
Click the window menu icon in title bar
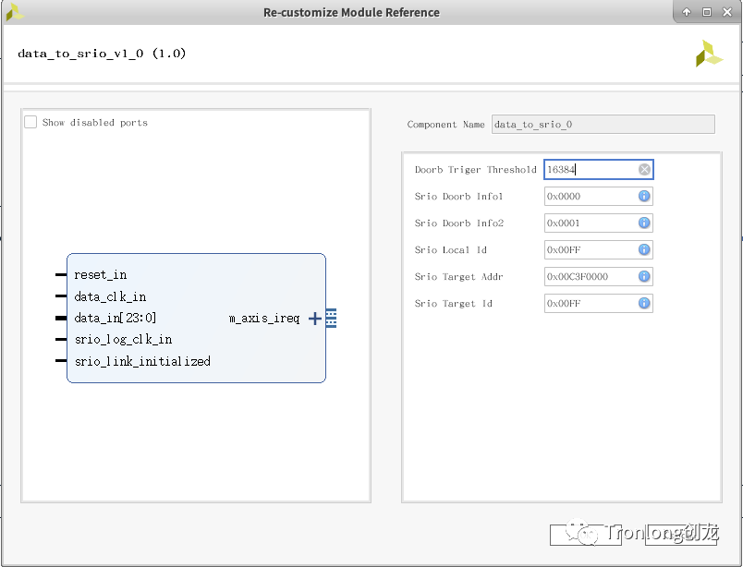pos(14,12)
